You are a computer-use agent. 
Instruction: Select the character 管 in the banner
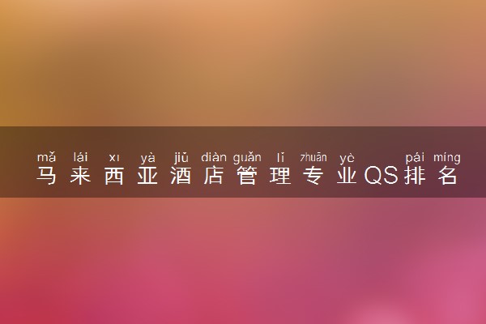[x=247, y=176]
